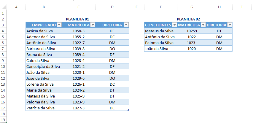Select cell Acácia da Silva
The image size is (253, 123).
click(x=44, y=31)
